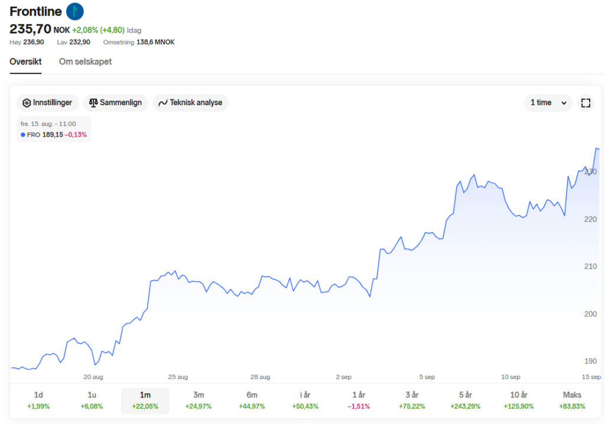Image resolution: width=605 pixels, height=424 pixels.
Task: Click the blue FRO legend dot
Action: point(23,135)
